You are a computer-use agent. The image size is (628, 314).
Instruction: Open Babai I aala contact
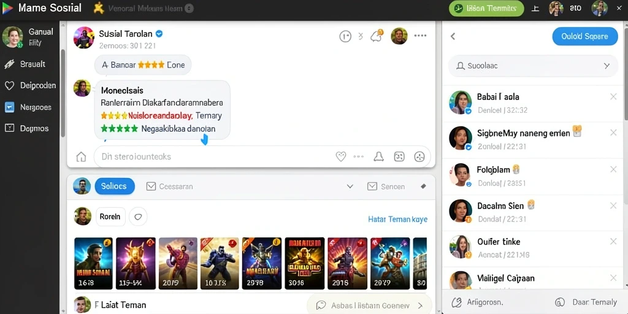[x=533, y=103]
